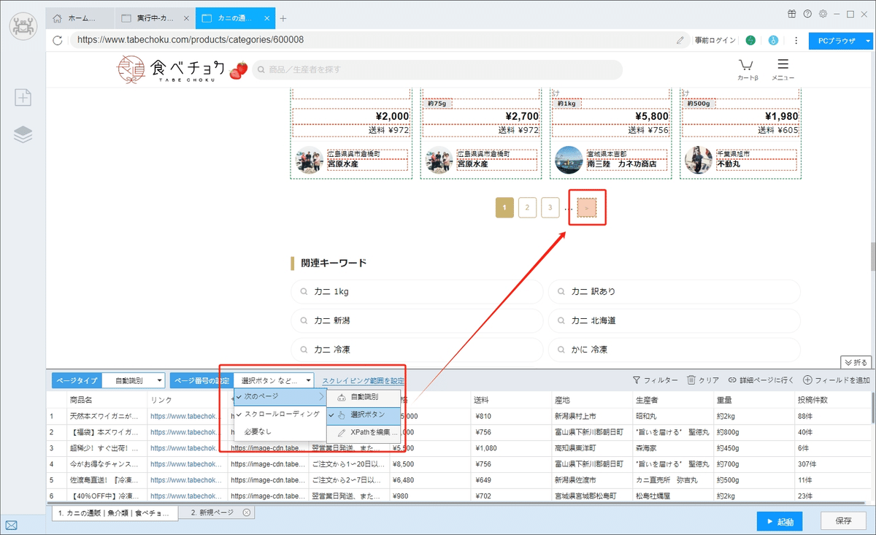This screenshot has height=535, width=876.
Task: Click related keyword カニ 北海道
Action: 674,320
